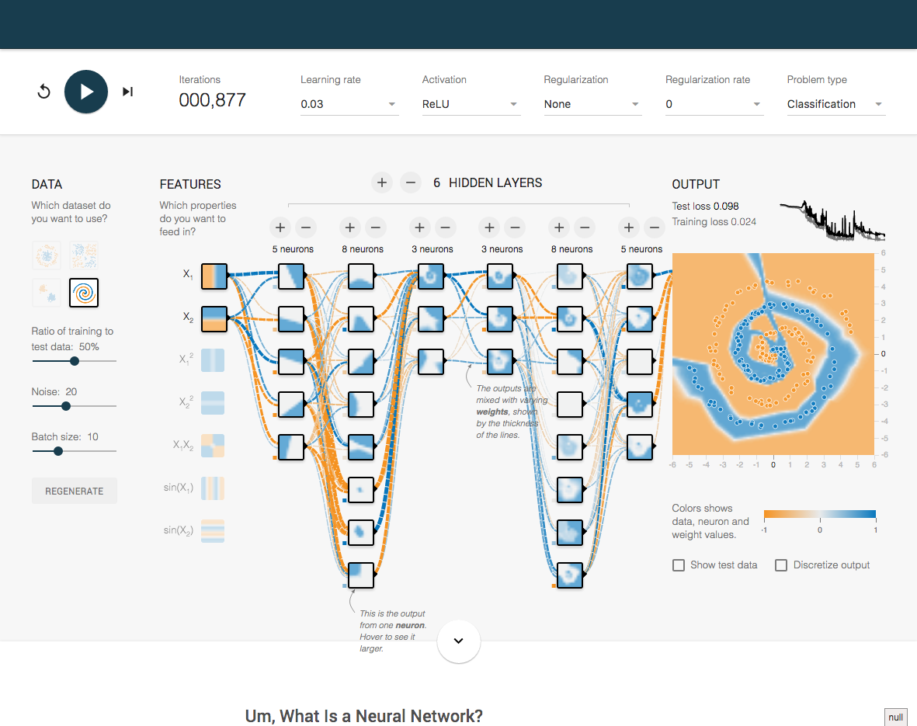The height and width of the screenshot is (726, 917).
Task: Select the circle dataset thumbnail
Action: (47, 255)
